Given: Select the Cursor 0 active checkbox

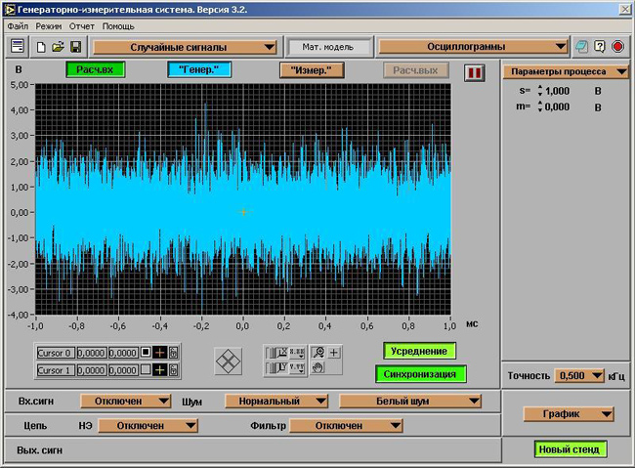Looking at the screenshot, I should 146,353.
